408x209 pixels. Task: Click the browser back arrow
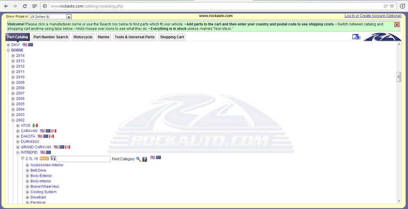(6, 6)
